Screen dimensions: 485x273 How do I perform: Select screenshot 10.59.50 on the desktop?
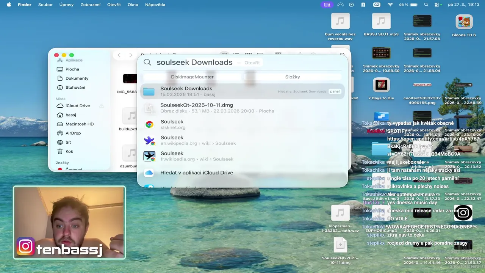tap(381, 53)
